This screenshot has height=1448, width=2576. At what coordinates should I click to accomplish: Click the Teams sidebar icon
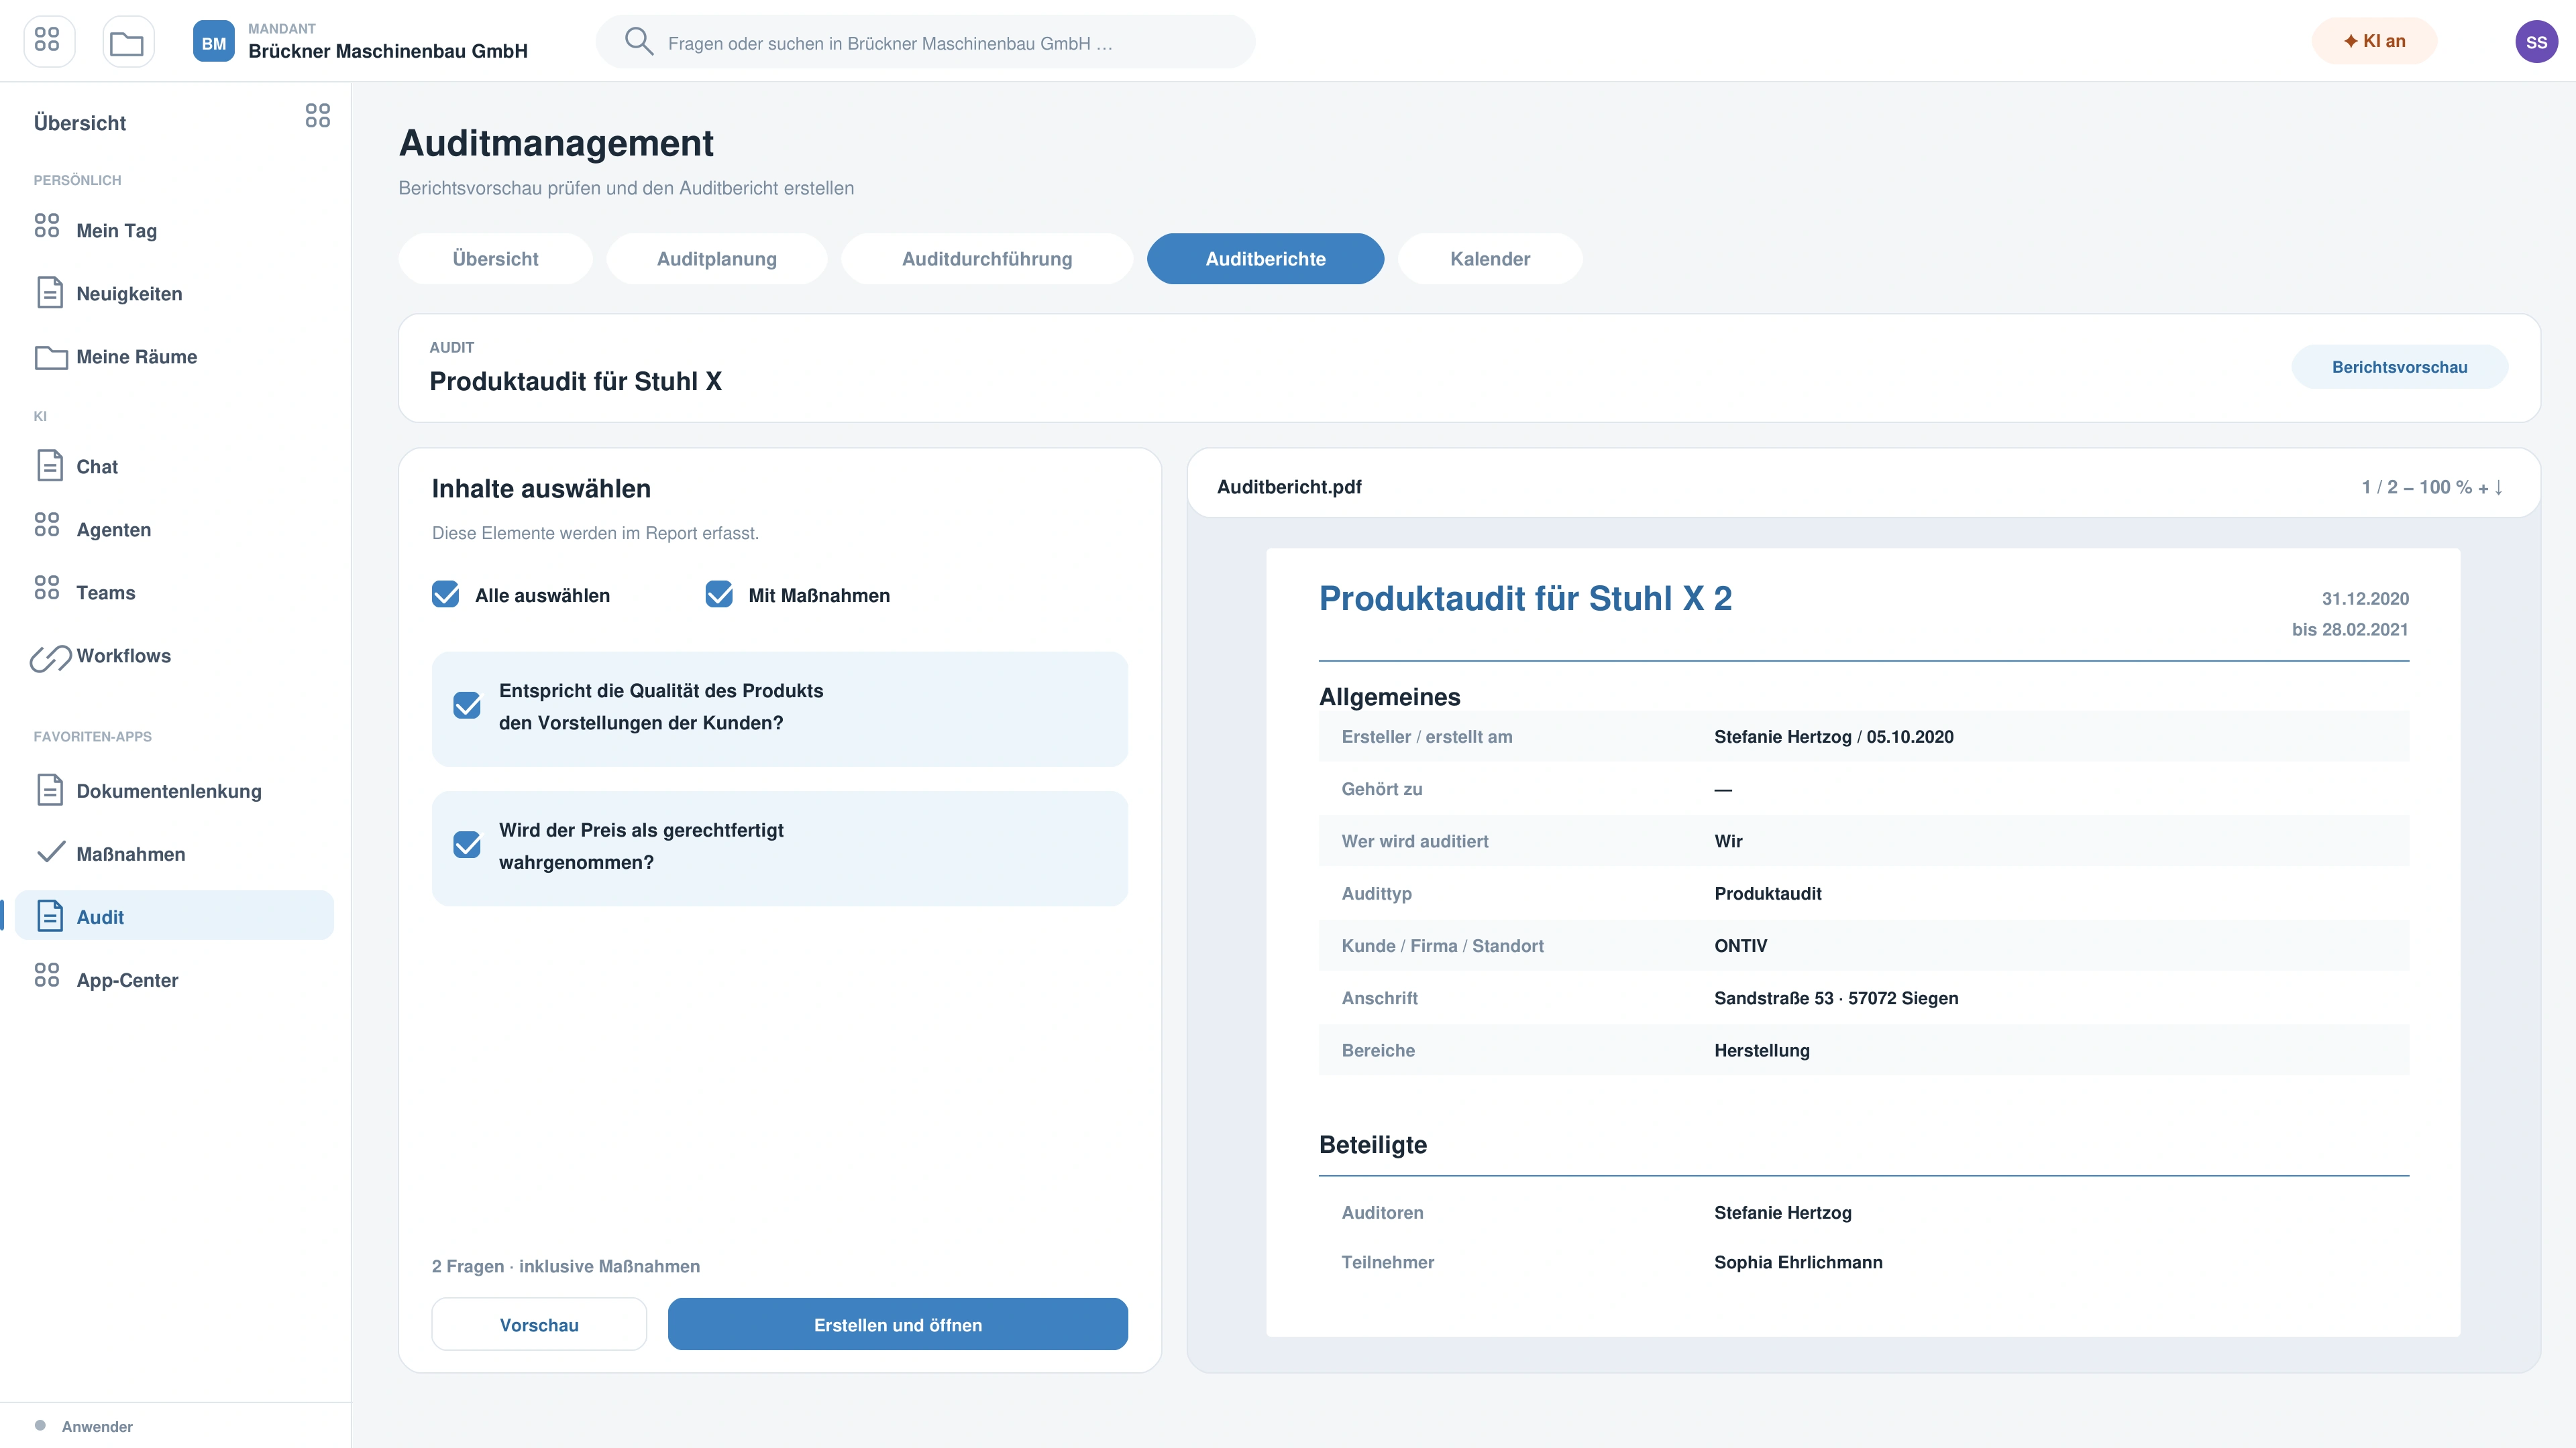(47, 588)
